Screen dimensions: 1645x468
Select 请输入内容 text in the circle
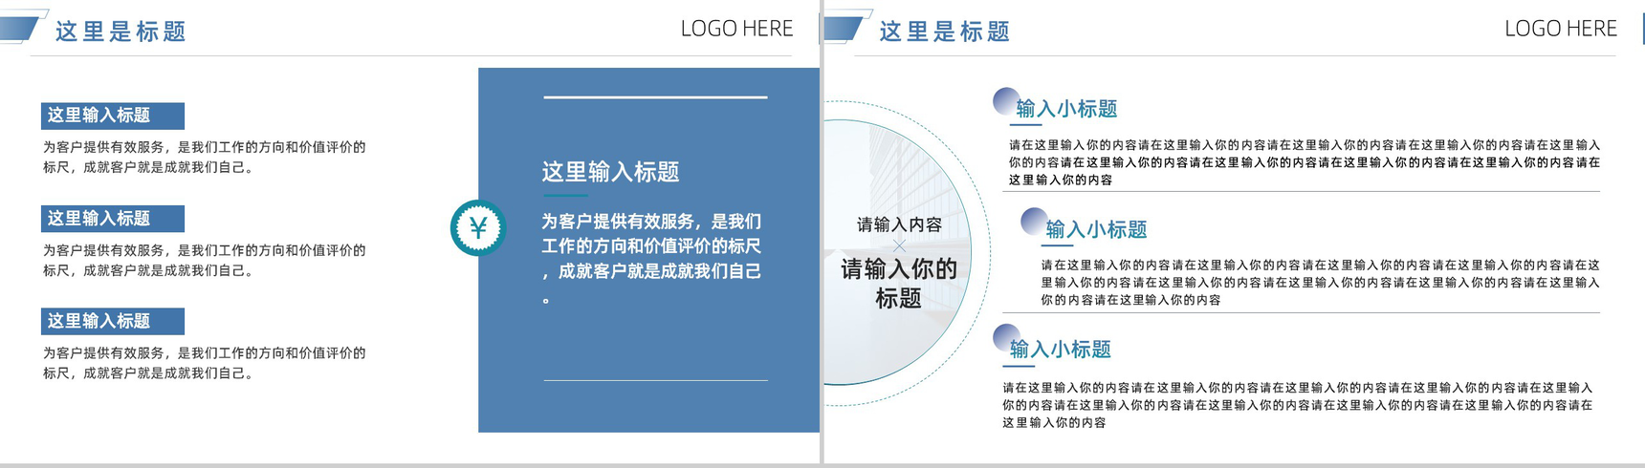899,224
